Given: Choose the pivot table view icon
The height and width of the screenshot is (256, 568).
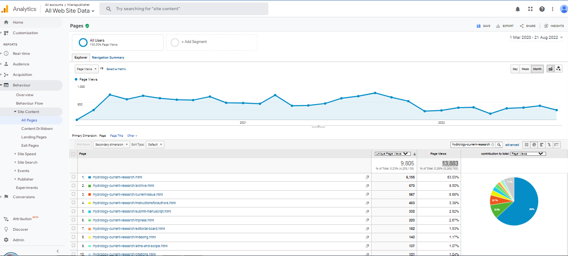Looking at the screenshot, I should click(x=557, y=145).
